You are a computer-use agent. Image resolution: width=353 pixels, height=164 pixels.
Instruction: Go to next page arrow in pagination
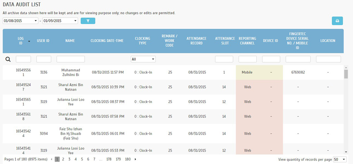pos(135,159)
